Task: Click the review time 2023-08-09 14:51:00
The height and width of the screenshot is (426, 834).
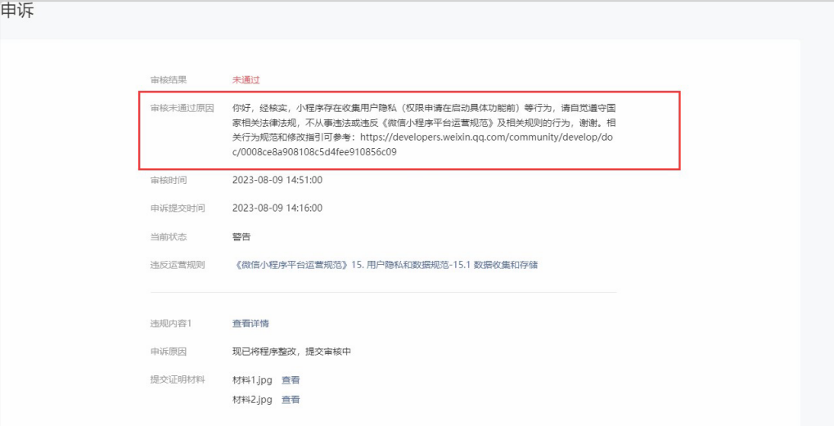Action: (x=277, y=181)
